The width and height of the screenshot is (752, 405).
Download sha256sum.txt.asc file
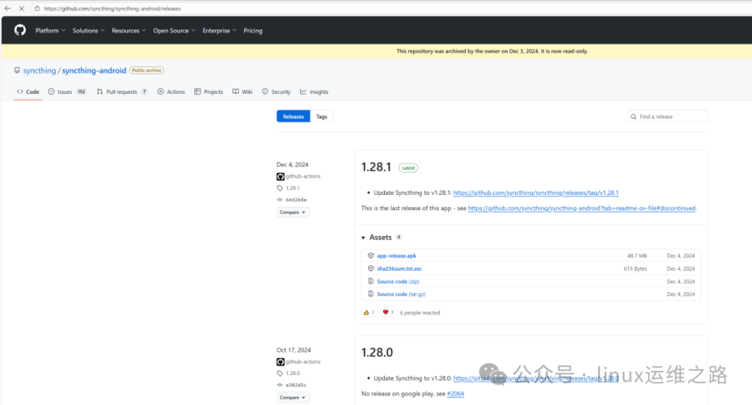pos(400,269)
